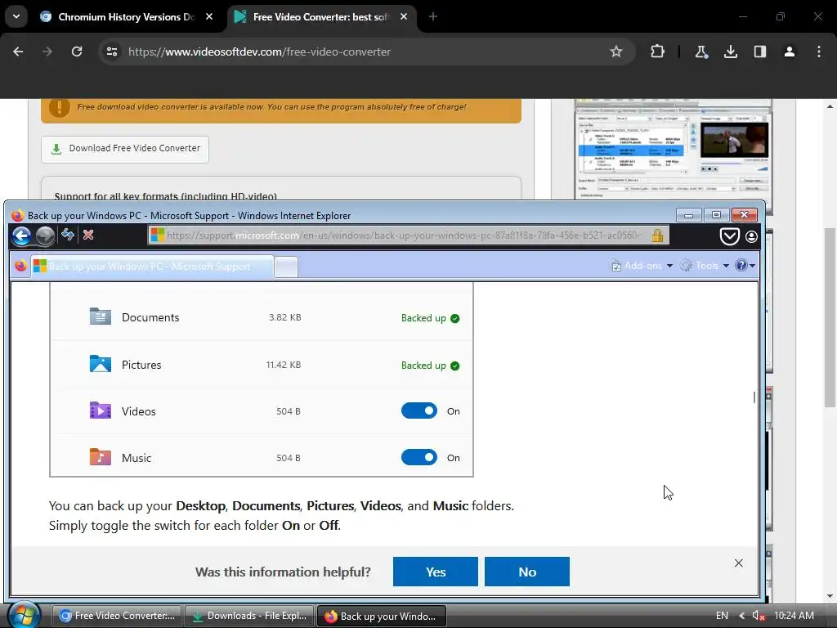Reload the Microsoft Support page
Viewport: 837px width, 628px height.
(68, 235)
